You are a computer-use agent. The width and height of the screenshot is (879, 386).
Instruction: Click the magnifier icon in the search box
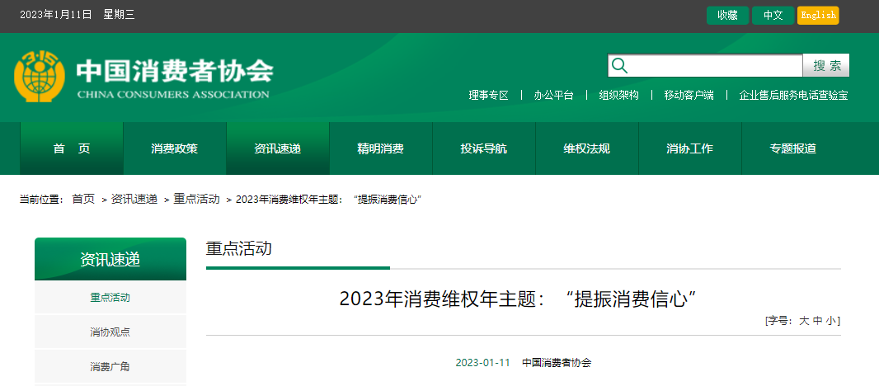click(x=619, y=66)
